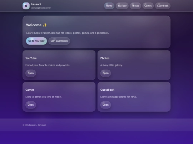Open the Guestbook card

(105, 105)
